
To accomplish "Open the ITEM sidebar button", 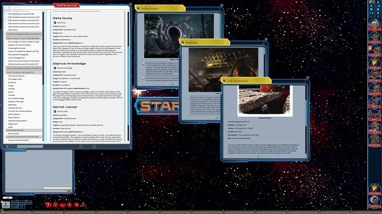I will point(374,128).
